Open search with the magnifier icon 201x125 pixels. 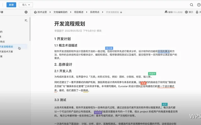coord(192,5)
